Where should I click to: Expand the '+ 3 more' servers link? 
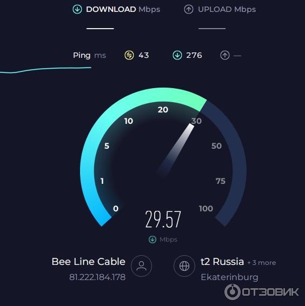[262, 263]
